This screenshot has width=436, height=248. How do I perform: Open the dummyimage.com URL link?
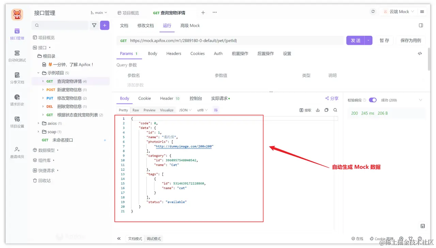click(x=184, y=146)
